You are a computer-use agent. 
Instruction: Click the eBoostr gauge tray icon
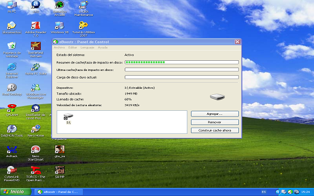pos(291,192)
